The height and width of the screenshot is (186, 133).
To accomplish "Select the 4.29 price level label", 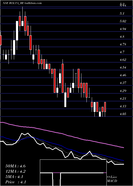I will click(123, 91).
